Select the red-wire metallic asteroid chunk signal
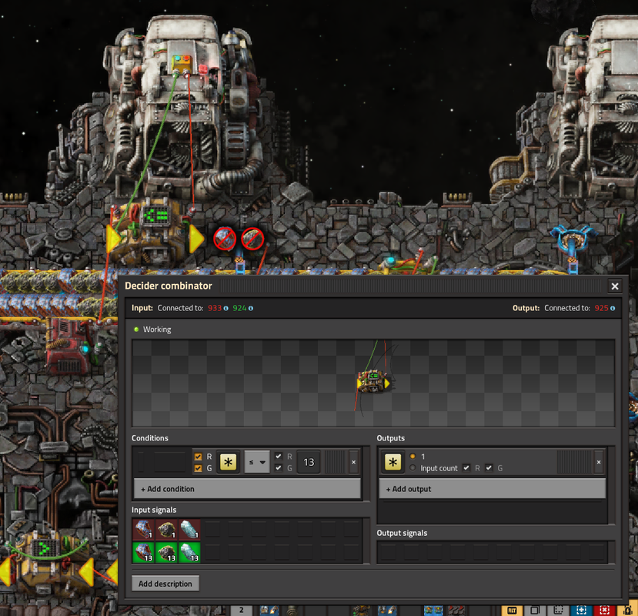Image resolution: width=638 pixels, height=616 pixels. (144, 529)
